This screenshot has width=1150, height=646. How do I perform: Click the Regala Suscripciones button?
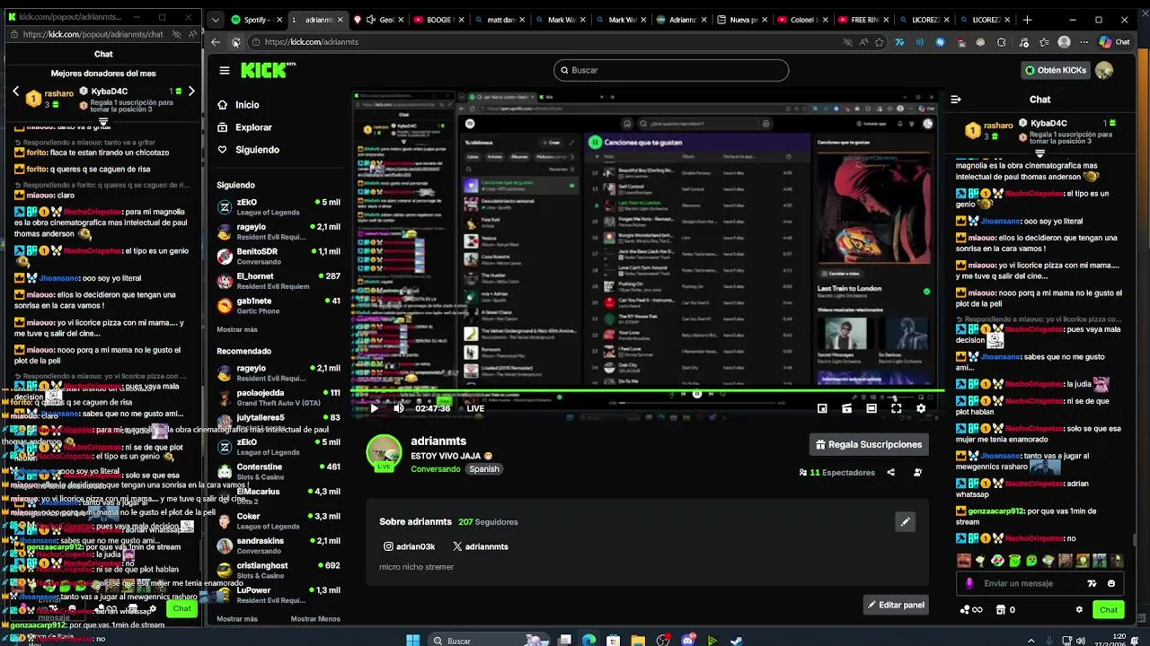(x=869, y=444)
